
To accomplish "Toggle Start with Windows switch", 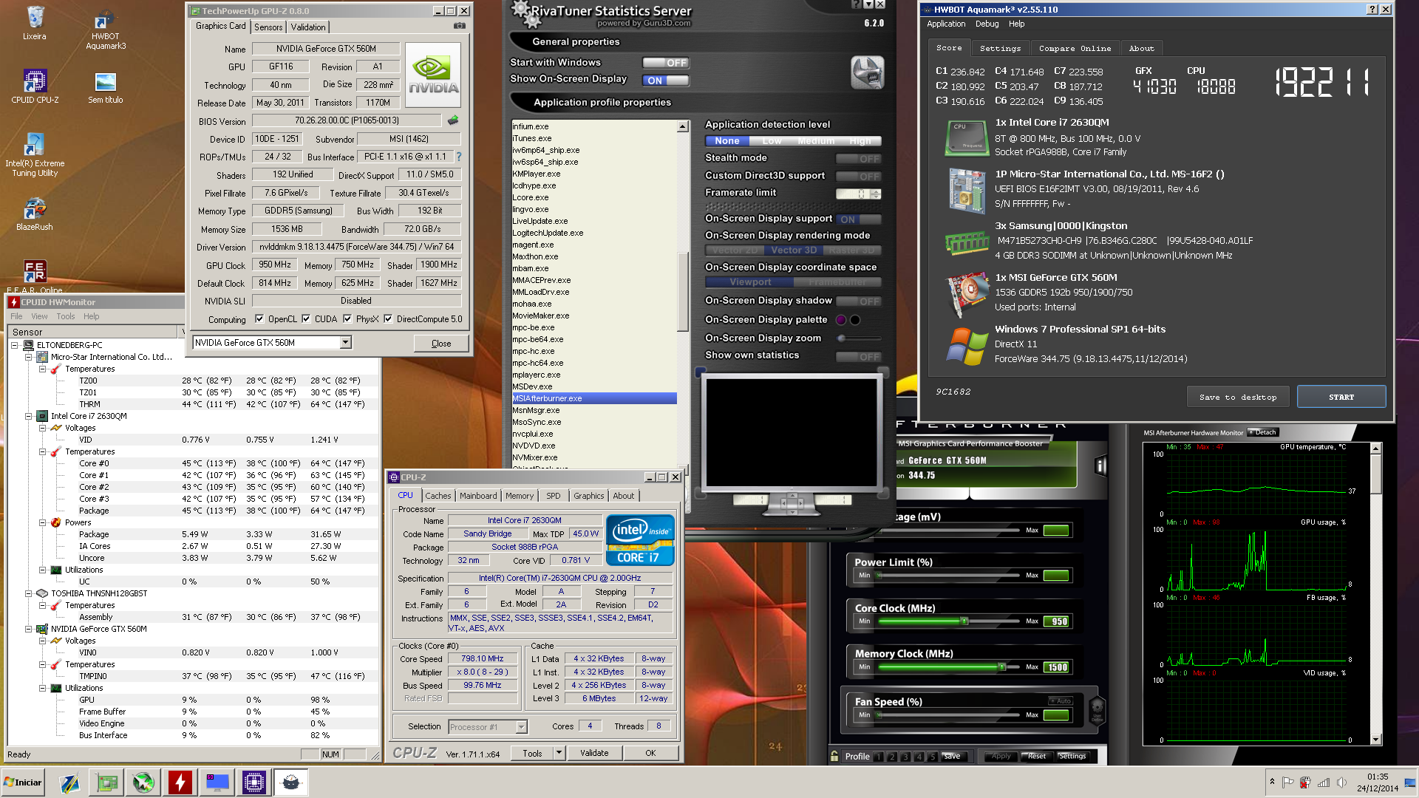I will 665,63.
